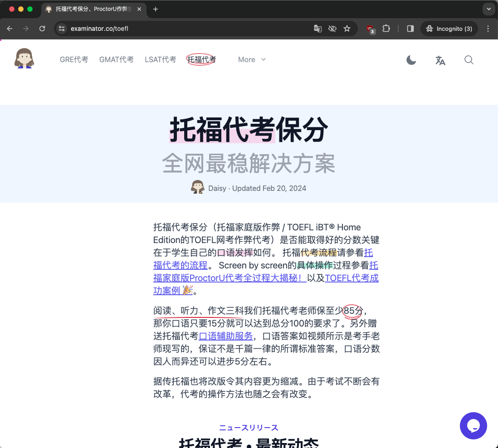
Task: Expand the tab search chevron
Action: pyautogui.click(x=489, y=9)
